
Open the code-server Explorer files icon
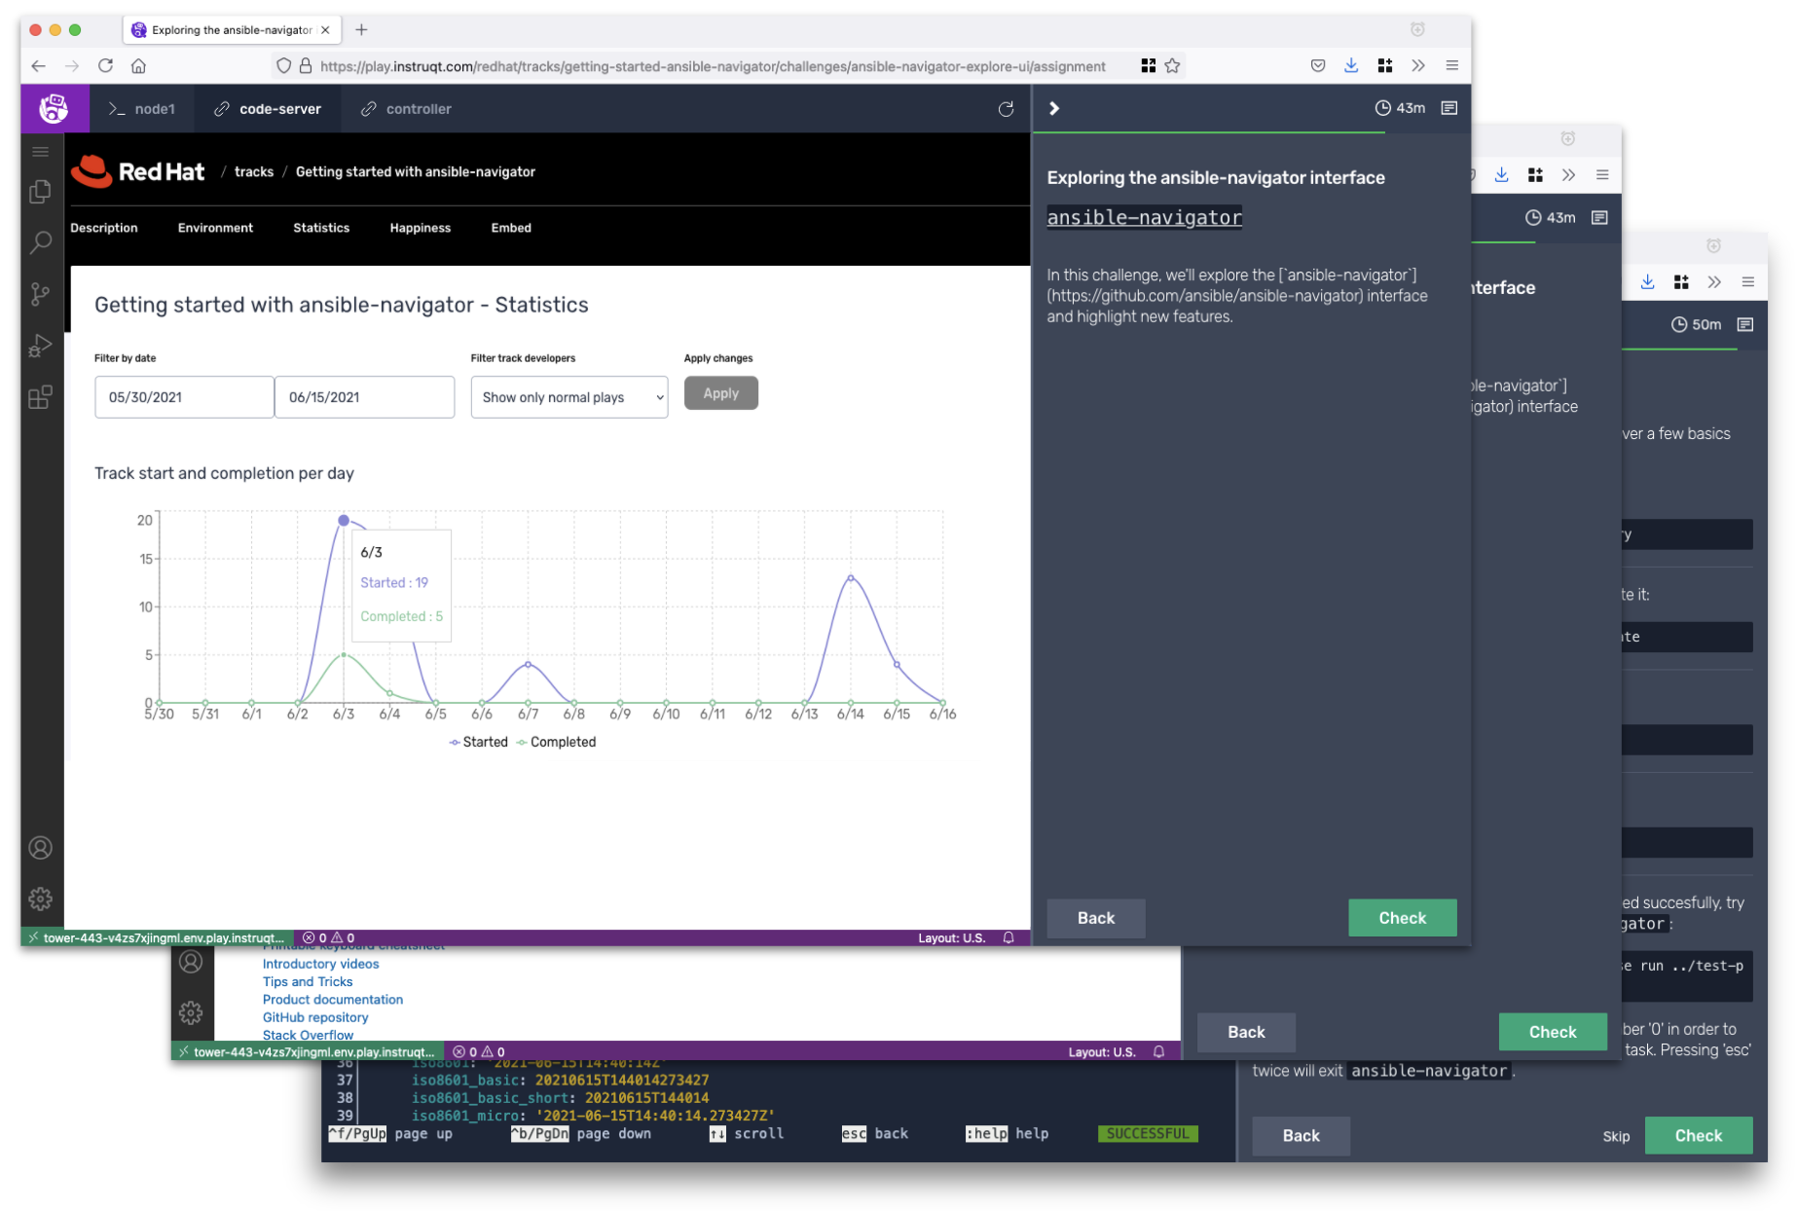[41, 191]
